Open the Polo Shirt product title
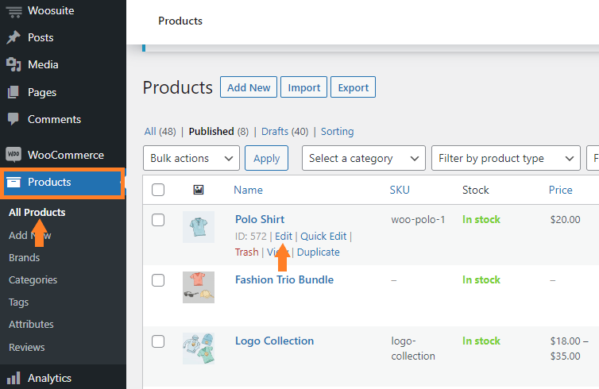This screenshot has height=389, width=599. tap(260, 219)
